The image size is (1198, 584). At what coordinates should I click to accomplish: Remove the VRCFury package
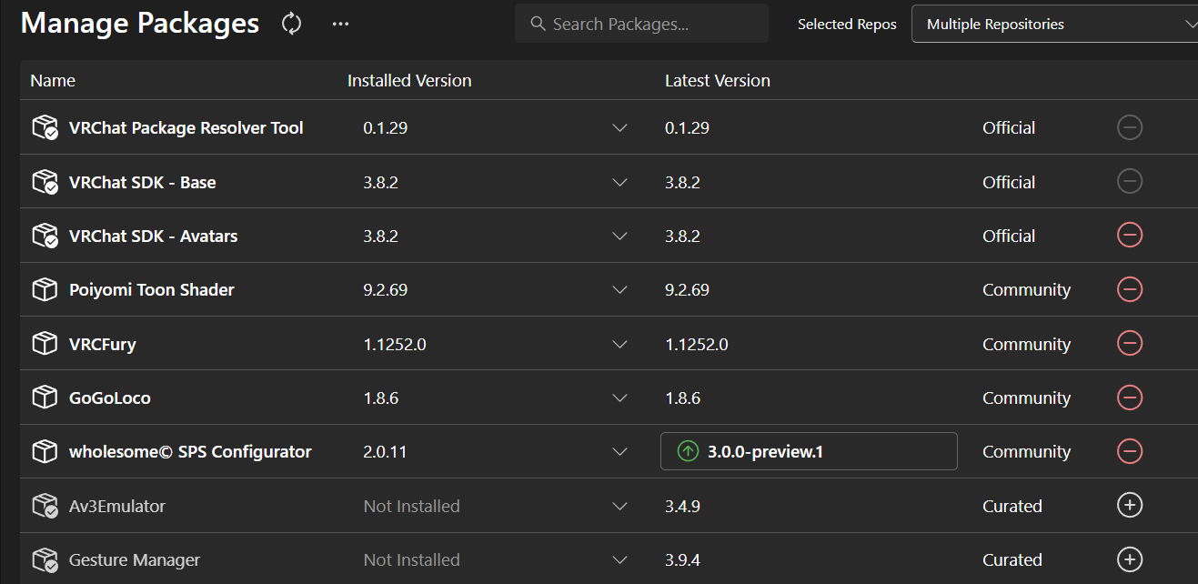click(x=1129, y=344)
